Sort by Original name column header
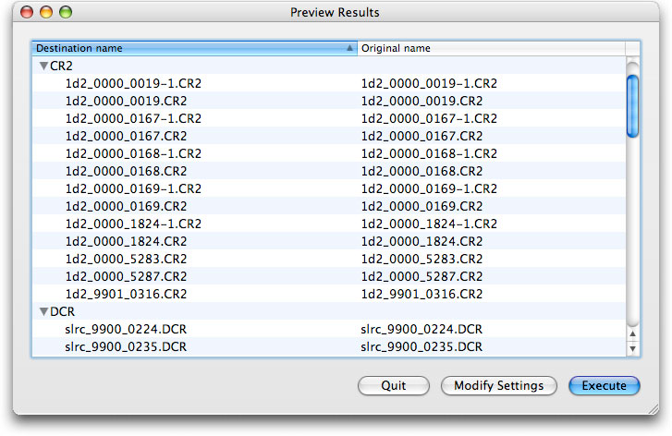Image resolution: width=672 pixels, height=436 pixels. (x=491, y=48)
